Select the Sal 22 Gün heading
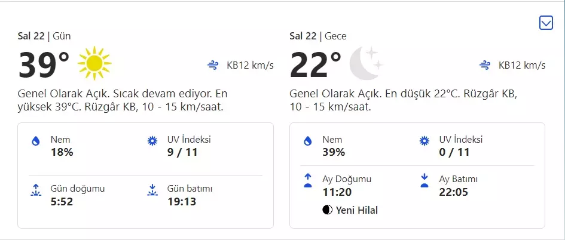Image resolution: width=565 pixels, height=240 pixels. [x=44, y=36]
